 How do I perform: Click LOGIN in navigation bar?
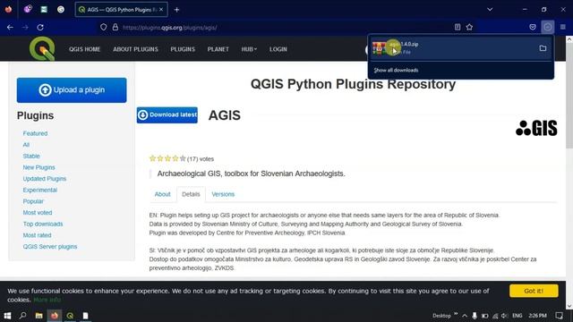click(278, 49)
